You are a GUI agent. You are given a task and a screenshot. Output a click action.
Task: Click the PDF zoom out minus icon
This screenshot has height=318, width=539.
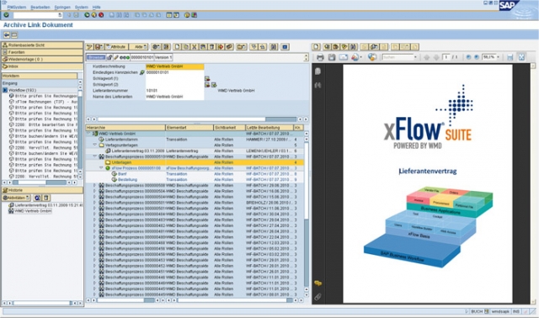tap(468, 57)
